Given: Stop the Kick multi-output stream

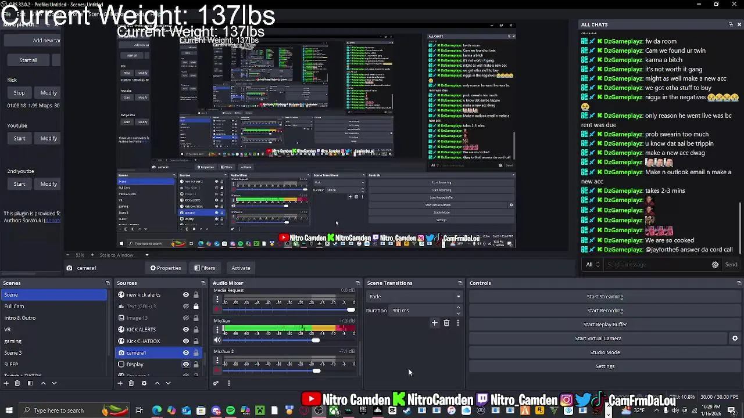Looking at the screenshot, I should click(19, 93).
